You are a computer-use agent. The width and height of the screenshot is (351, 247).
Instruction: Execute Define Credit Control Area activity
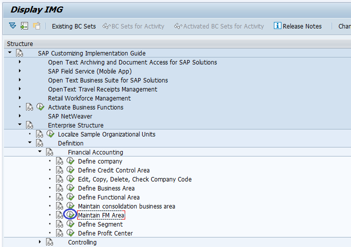click(71, 170)
